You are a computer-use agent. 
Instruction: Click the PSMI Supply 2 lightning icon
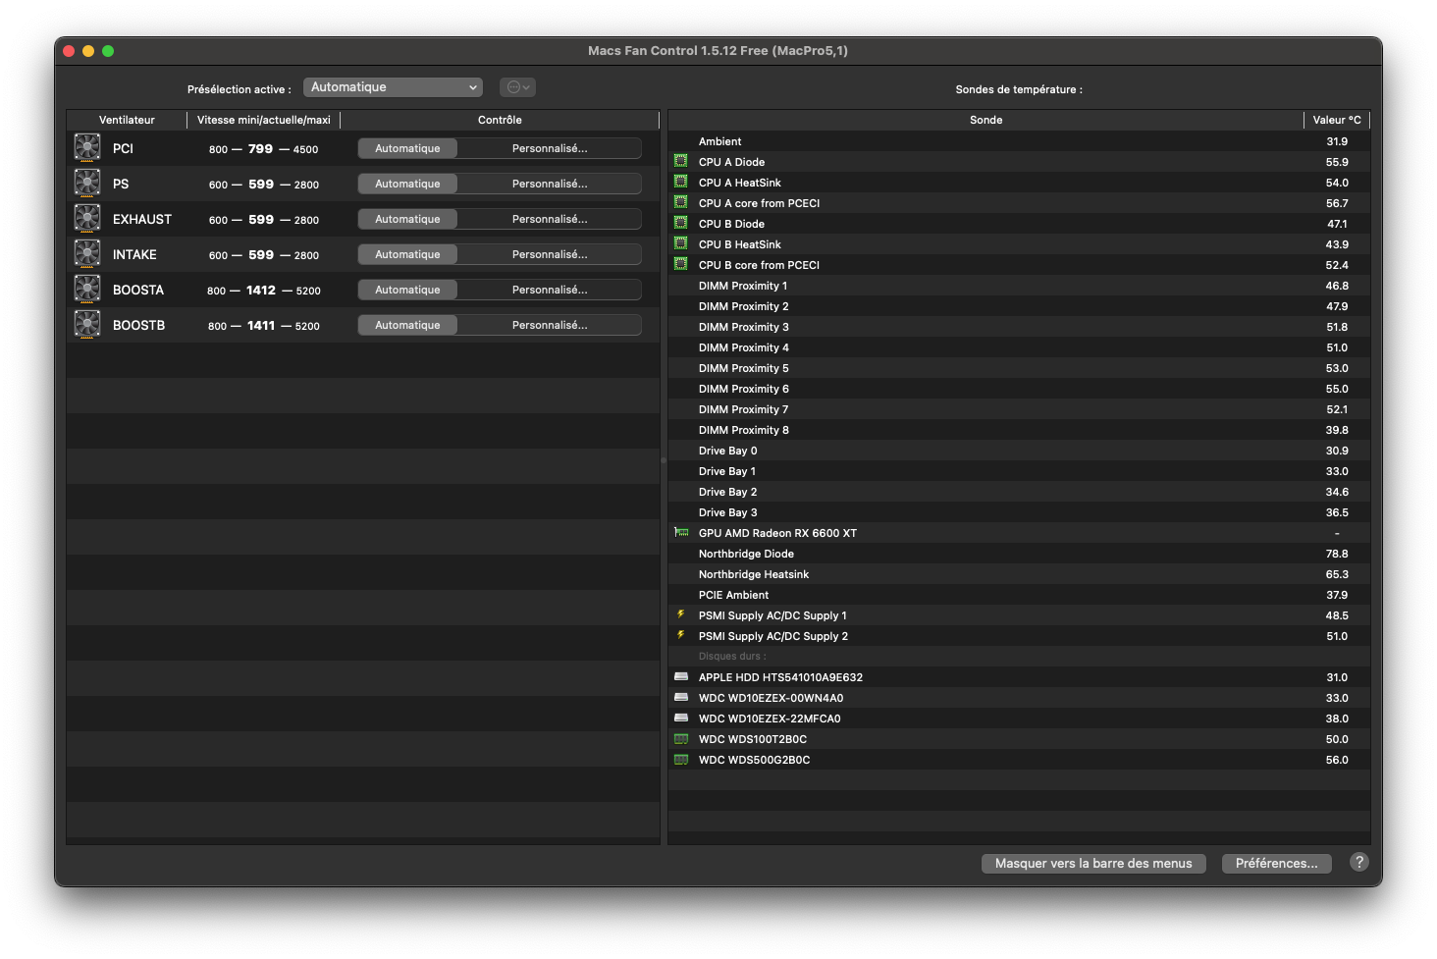681,635
